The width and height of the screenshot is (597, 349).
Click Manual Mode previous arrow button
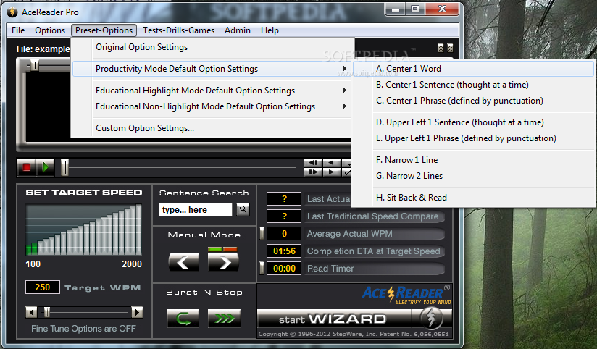pos(183,263)
